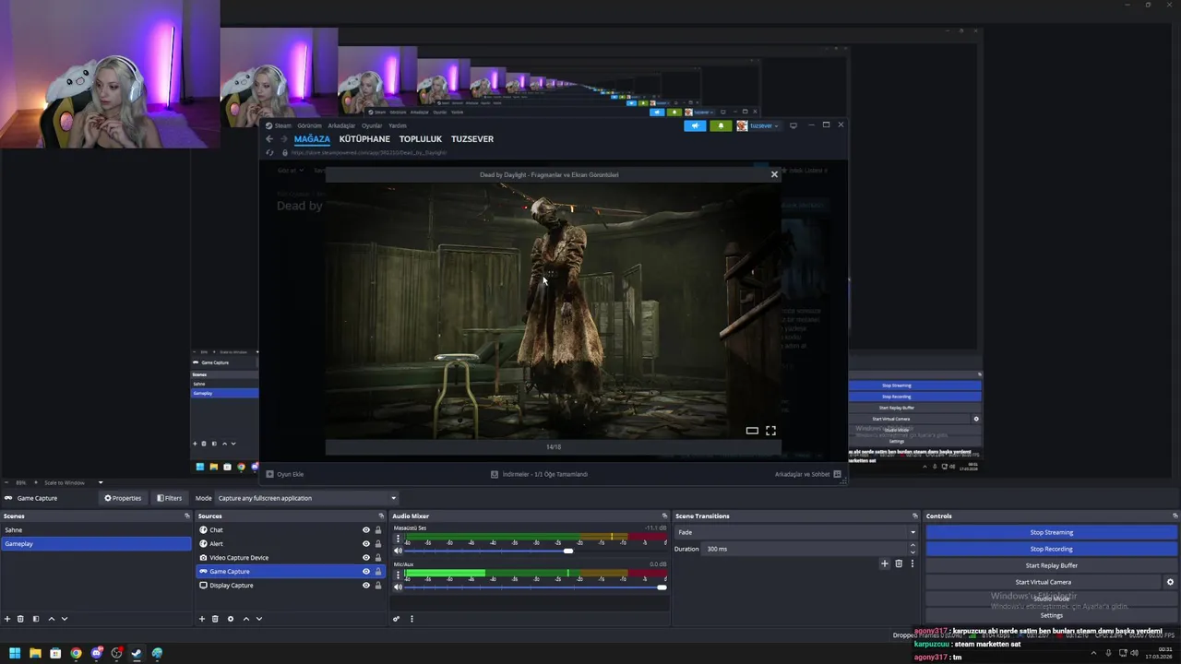
Task: Remove scene transition with trash icon
Action: pyautogui.click(x=899, y=563)
